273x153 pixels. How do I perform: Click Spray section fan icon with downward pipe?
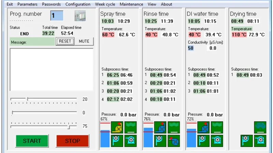[x=117, y=141]
